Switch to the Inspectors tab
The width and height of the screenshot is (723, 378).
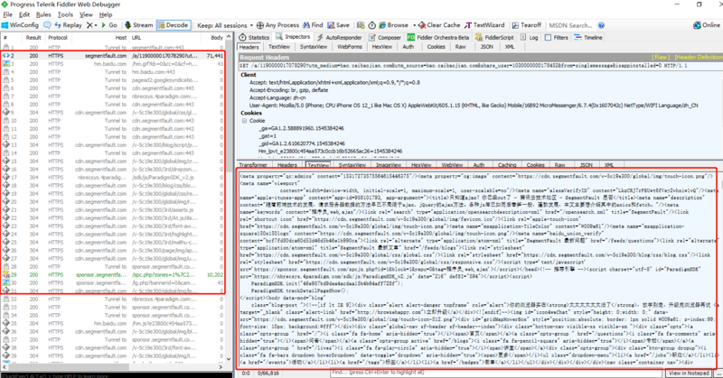point(293,37)
